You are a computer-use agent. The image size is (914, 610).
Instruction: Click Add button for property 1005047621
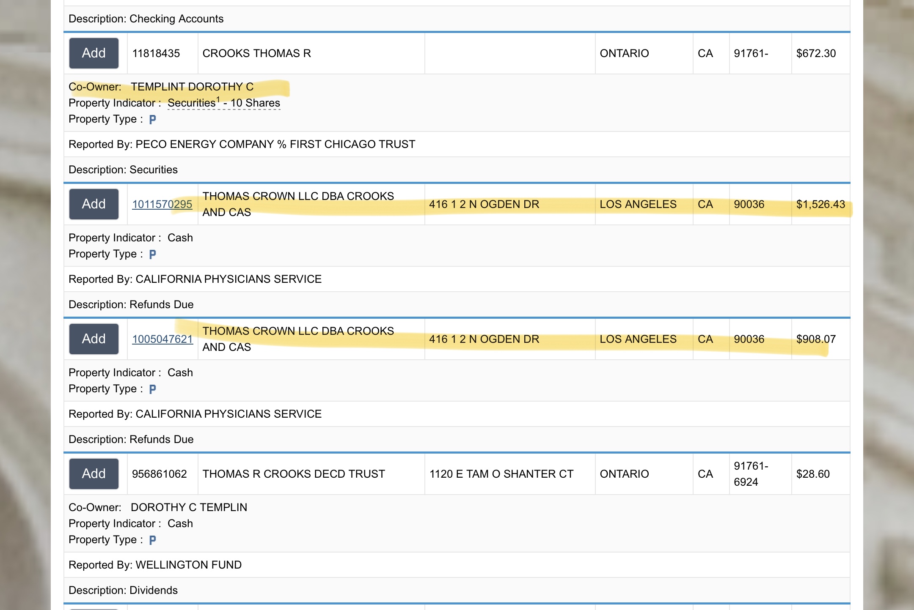coord(94,339)
